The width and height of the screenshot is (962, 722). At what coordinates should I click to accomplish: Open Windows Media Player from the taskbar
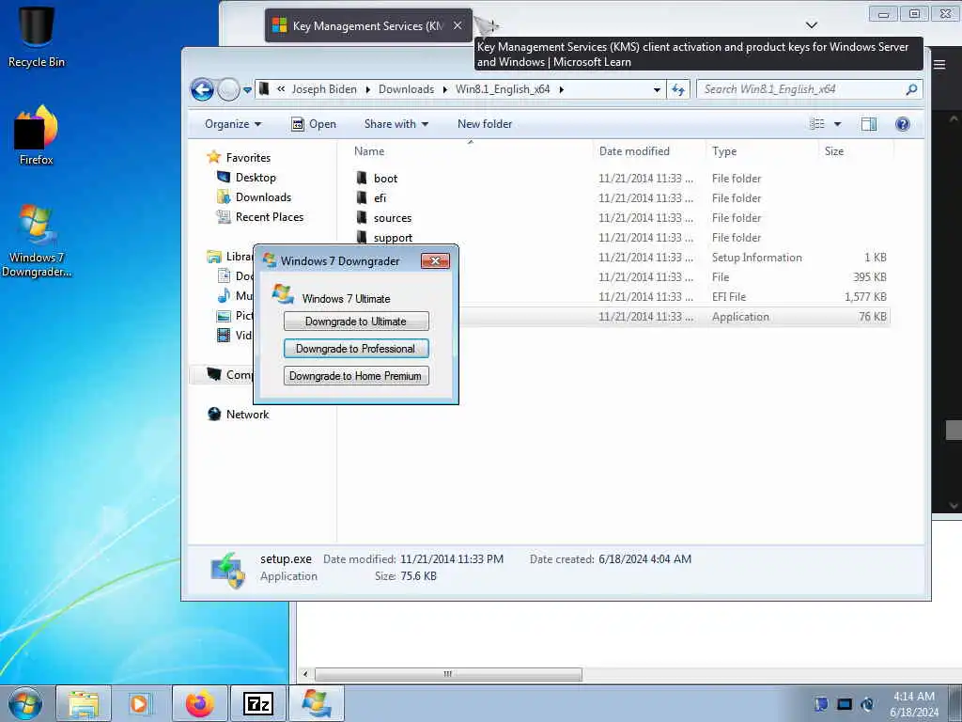(x=139, y=703)
